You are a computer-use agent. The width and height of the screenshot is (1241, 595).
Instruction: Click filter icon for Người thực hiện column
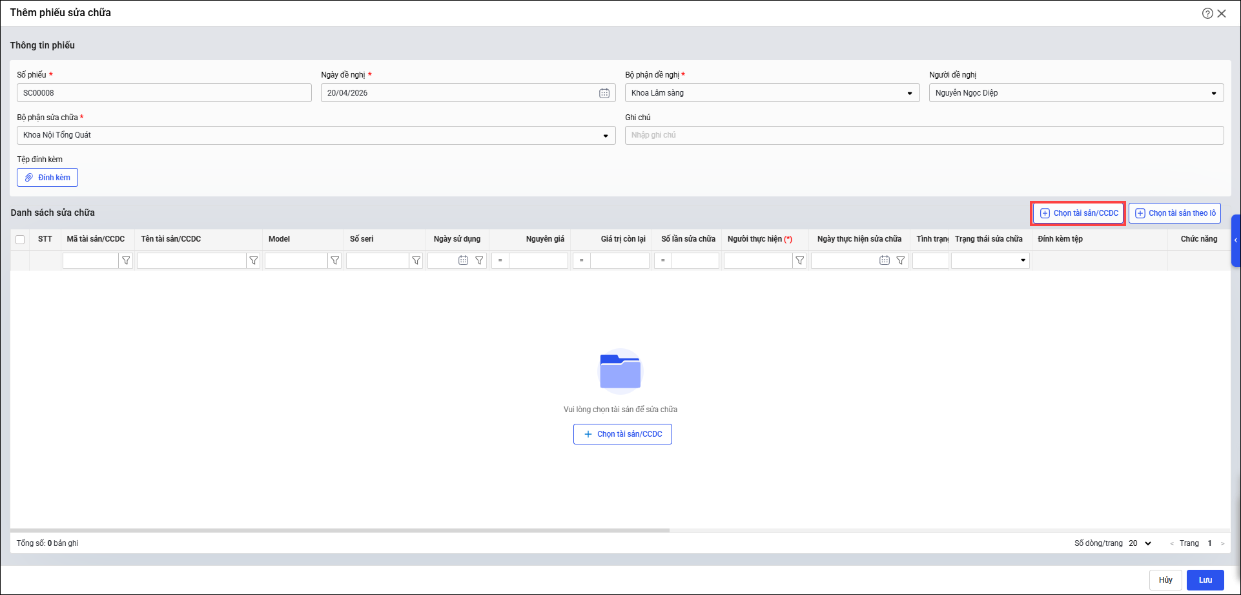pos(799,260)
